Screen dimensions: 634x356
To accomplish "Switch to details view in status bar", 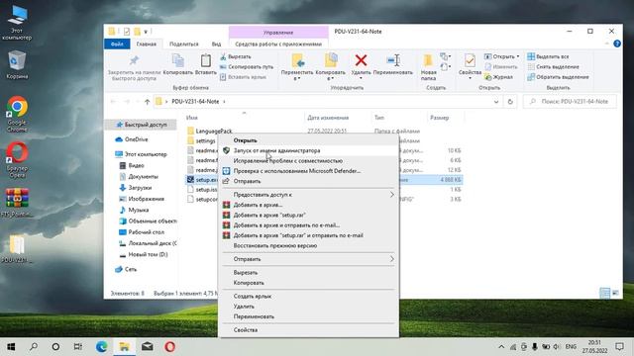I will [x=605, y=293].
